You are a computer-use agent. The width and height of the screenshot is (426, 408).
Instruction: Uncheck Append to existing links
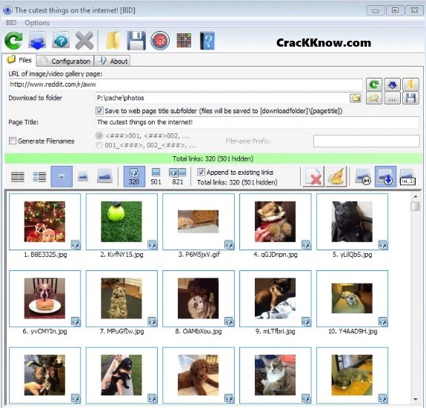coord(201,172)
